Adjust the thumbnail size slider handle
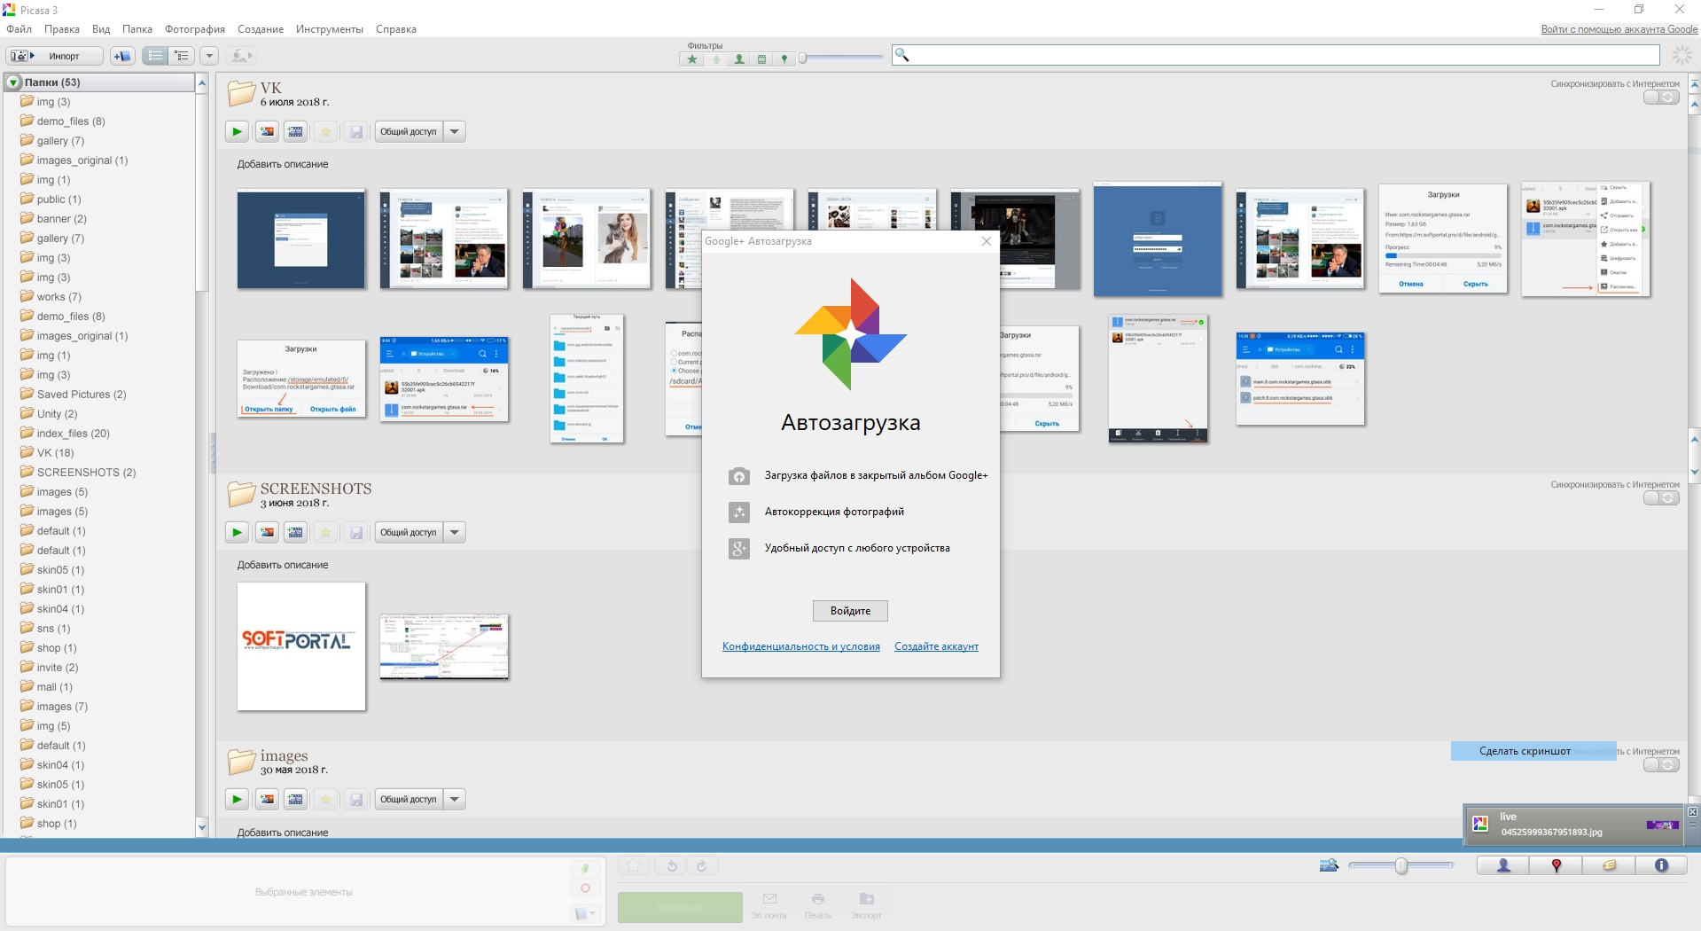The image size is (1701, 931). coord(1401,866)
